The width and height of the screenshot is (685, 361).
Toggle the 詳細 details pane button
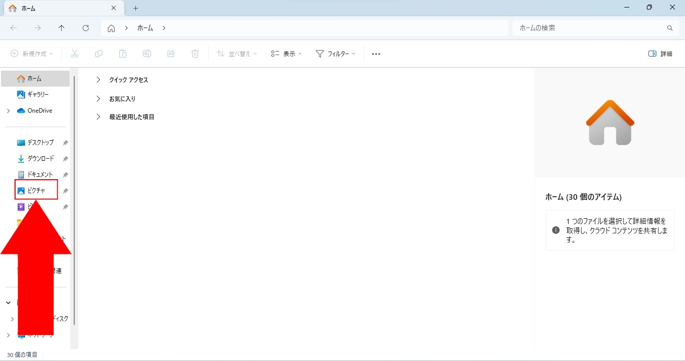tap(660, 54)
